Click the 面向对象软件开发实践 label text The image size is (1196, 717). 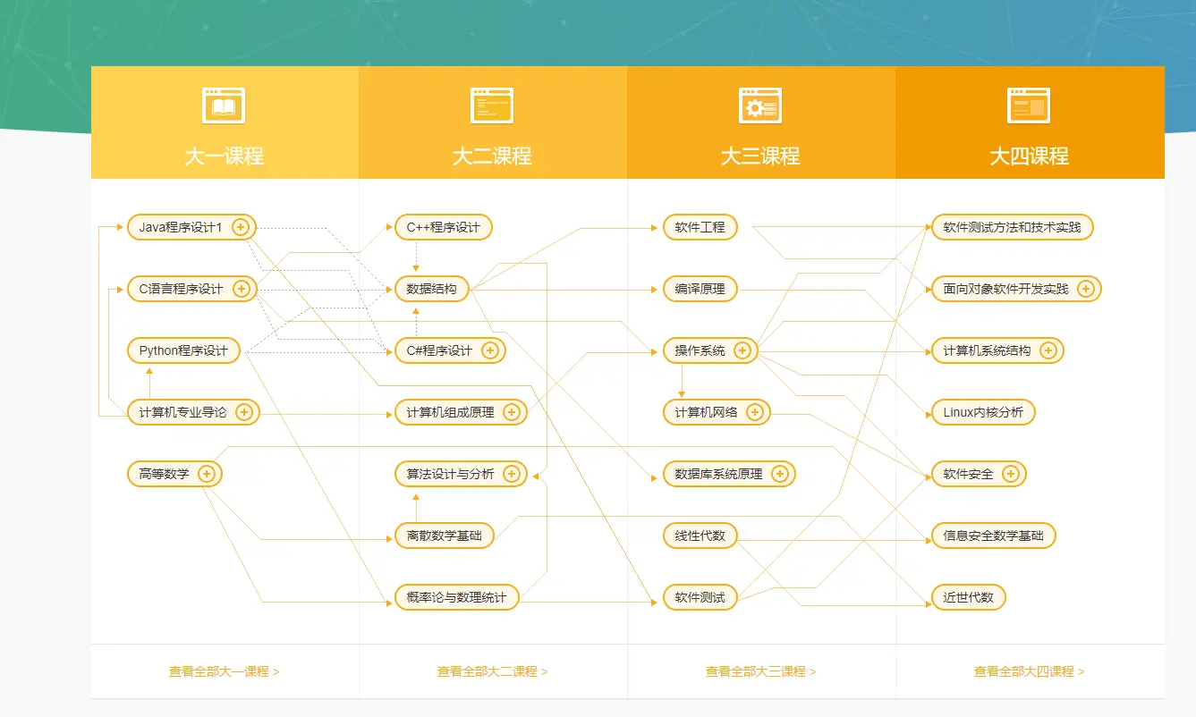coord(1006,289)
